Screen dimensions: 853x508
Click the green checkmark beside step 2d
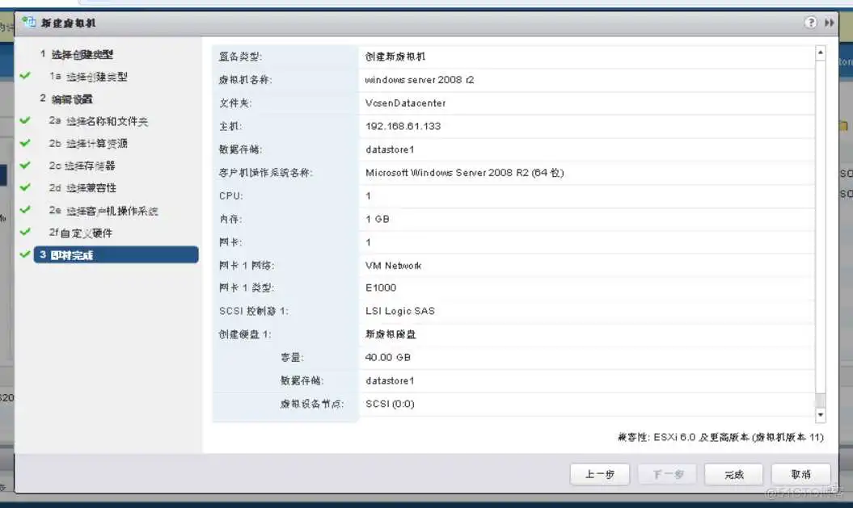click(25, 187)
